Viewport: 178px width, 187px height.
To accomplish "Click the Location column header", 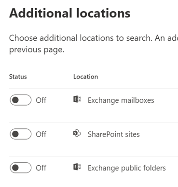I will pyautogui.click(x=85, y=77).
